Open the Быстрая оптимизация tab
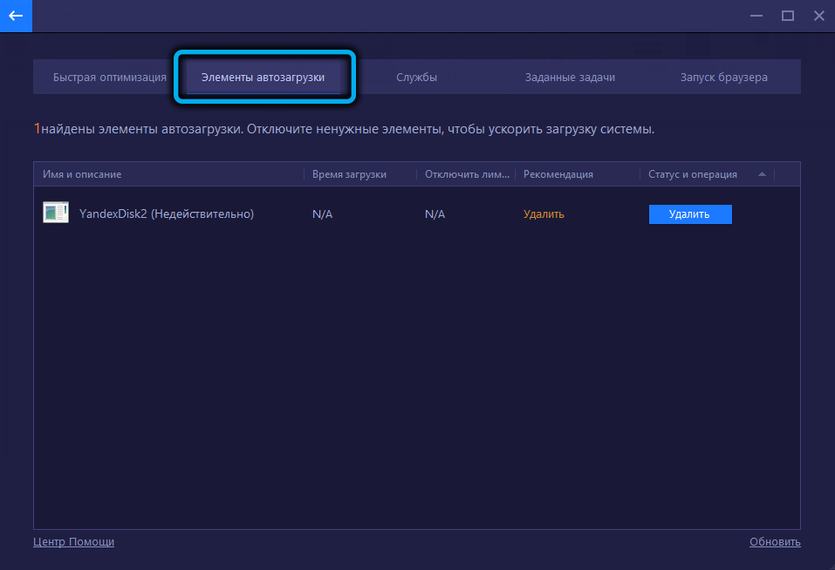Viewport: 835px width, 570px height. point(109,77)
